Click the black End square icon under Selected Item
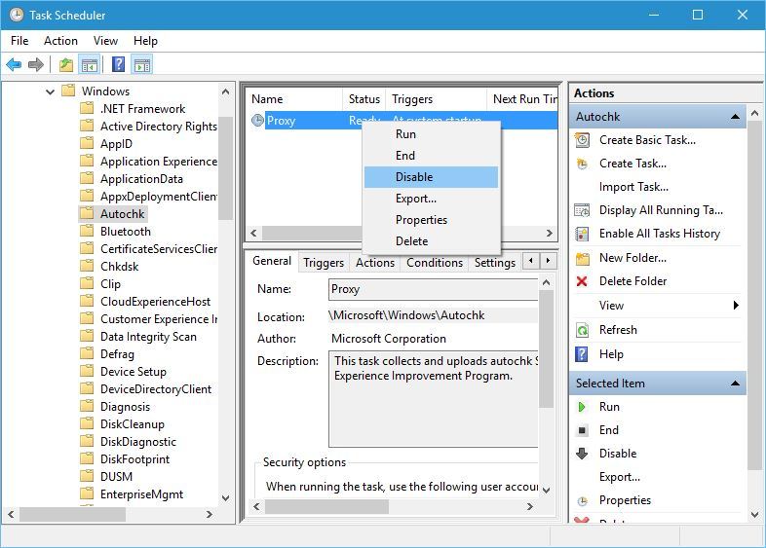The image size is (766, 548). (x=582, y=430)
